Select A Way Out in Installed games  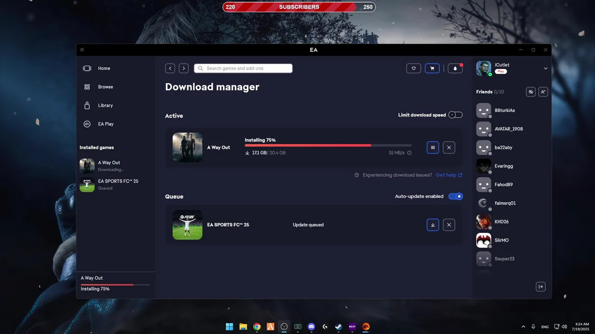(116, 166)
